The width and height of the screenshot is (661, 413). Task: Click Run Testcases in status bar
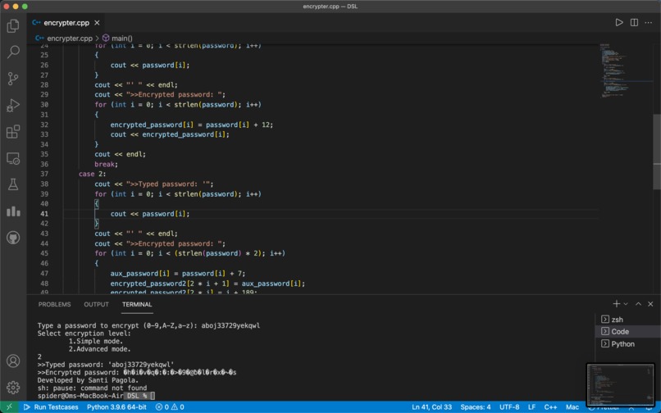coord(51,407)
